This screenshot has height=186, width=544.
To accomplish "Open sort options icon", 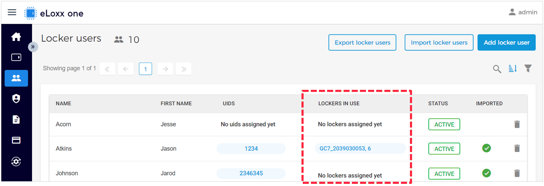I will (x=512, y=69).
